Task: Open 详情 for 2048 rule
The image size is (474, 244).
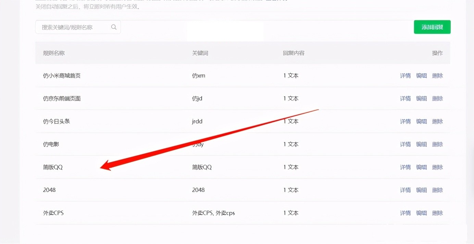Action: [x=406, y=190]
